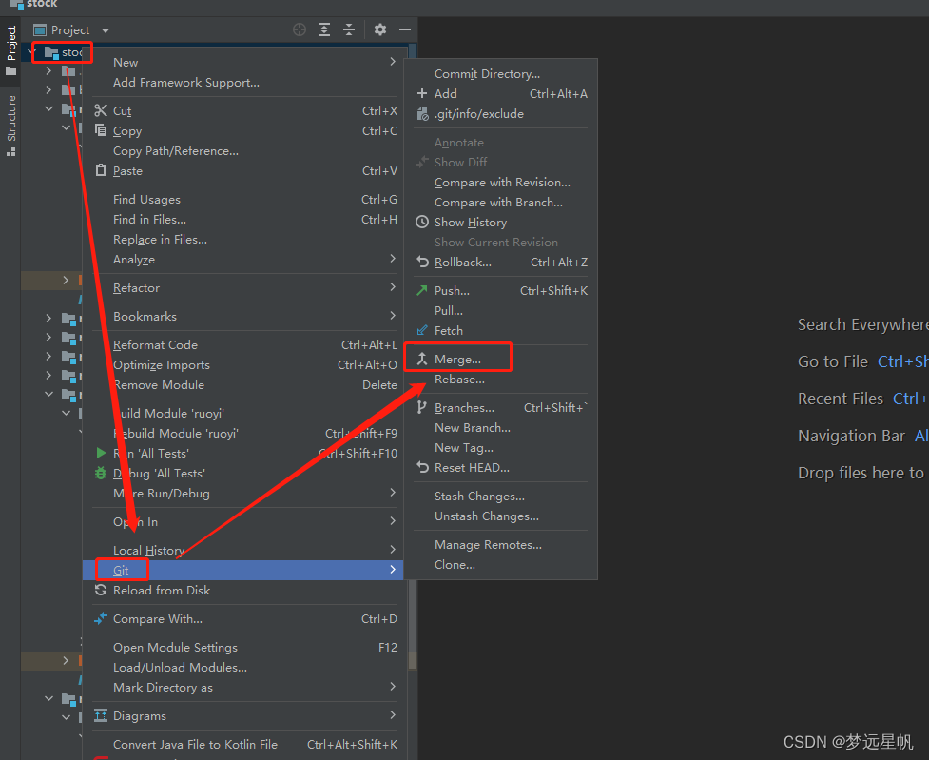Expand the More Run/Debug submenu arrow
The image size is (929, 760).
click(x=393, y=493)
